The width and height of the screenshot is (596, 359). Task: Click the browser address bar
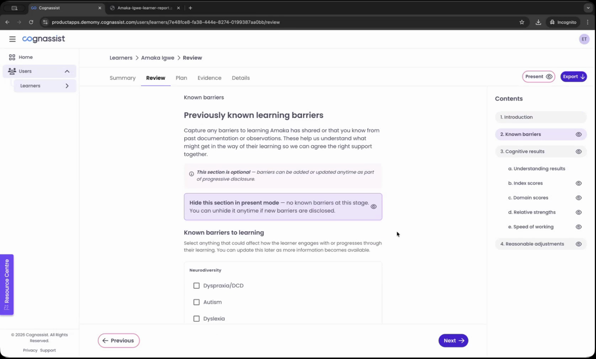(x=173, y=22)
